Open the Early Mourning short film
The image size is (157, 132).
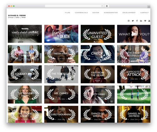pyautogui.click(x=61, y=114)
